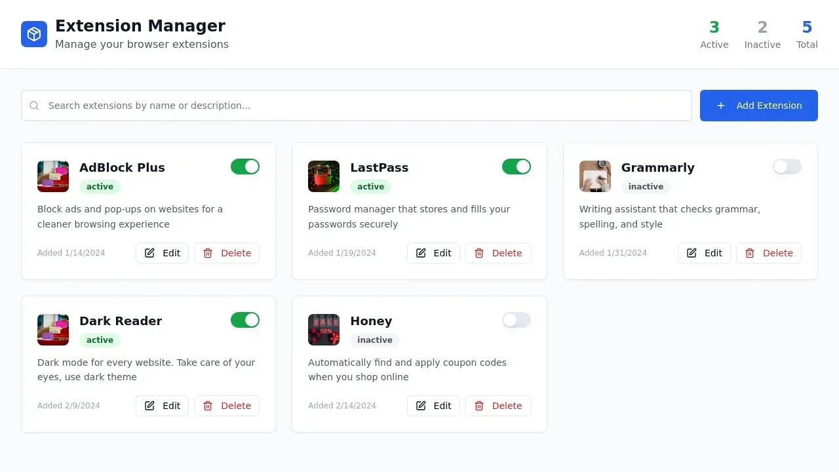839x472 pixels.
Task: Click the magnifying glass search icon
Action: click(34, 106)
